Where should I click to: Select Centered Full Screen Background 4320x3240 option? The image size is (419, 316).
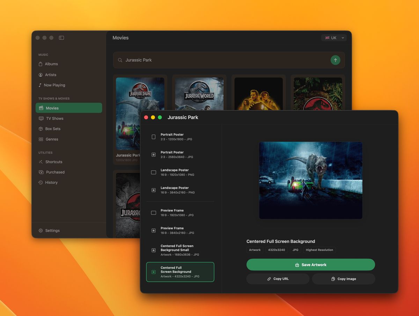click(x=180, y=272)
